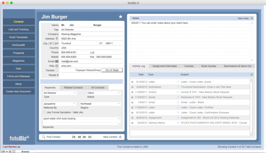Go to the last contact record
The height and width of the screenshot is (153, 266).
pyautogui.click(x=90, y=137)
